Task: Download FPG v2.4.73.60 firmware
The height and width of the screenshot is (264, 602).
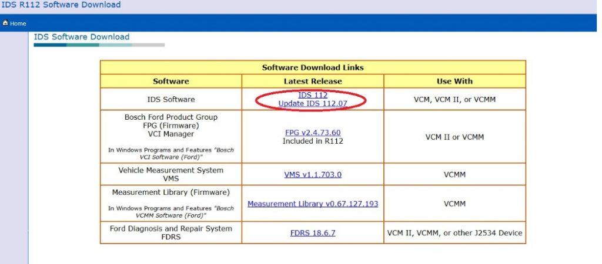Action: coord(313,133)
